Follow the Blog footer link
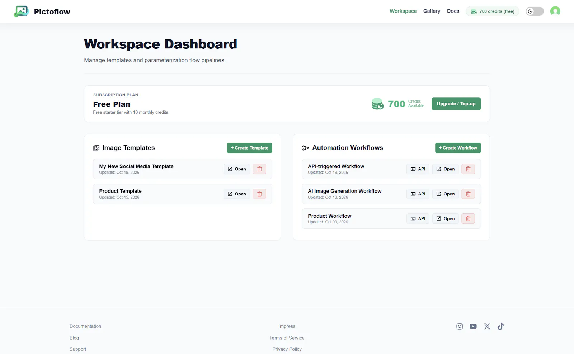Screen dimensions: 574x354 tap(74, 338)
